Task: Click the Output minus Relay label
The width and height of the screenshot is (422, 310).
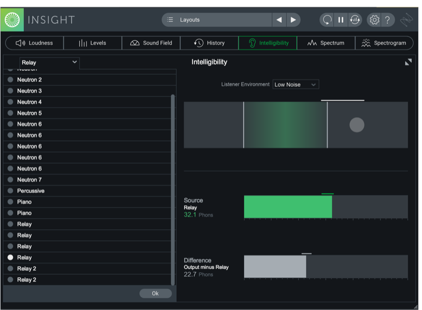Action: point(206,267)
